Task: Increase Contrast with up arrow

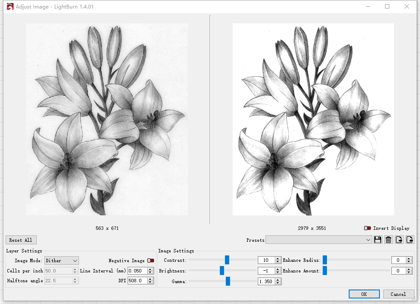Action: click(278, 258)
